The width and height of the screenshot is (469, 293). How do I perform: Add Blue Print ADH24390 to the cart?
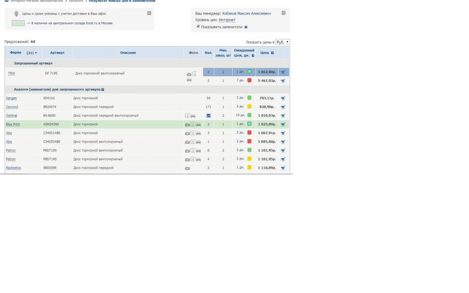point(283,124)
